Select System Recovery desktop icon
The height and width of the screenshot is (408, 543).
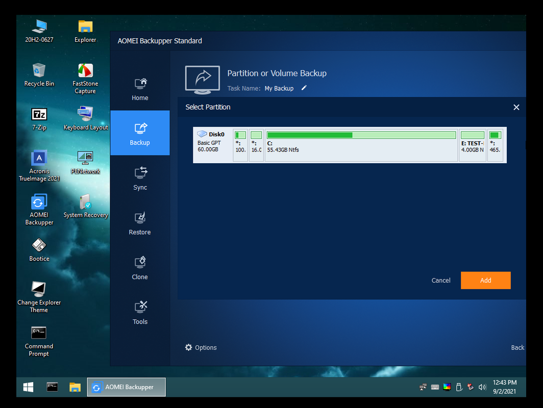point(86,206)
